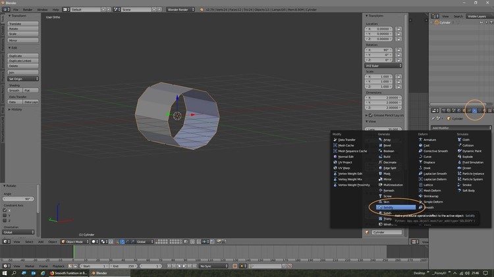Choose the Boolean modifier entry
This screenshot has height=277, width=494.
(x=389, y=151)
